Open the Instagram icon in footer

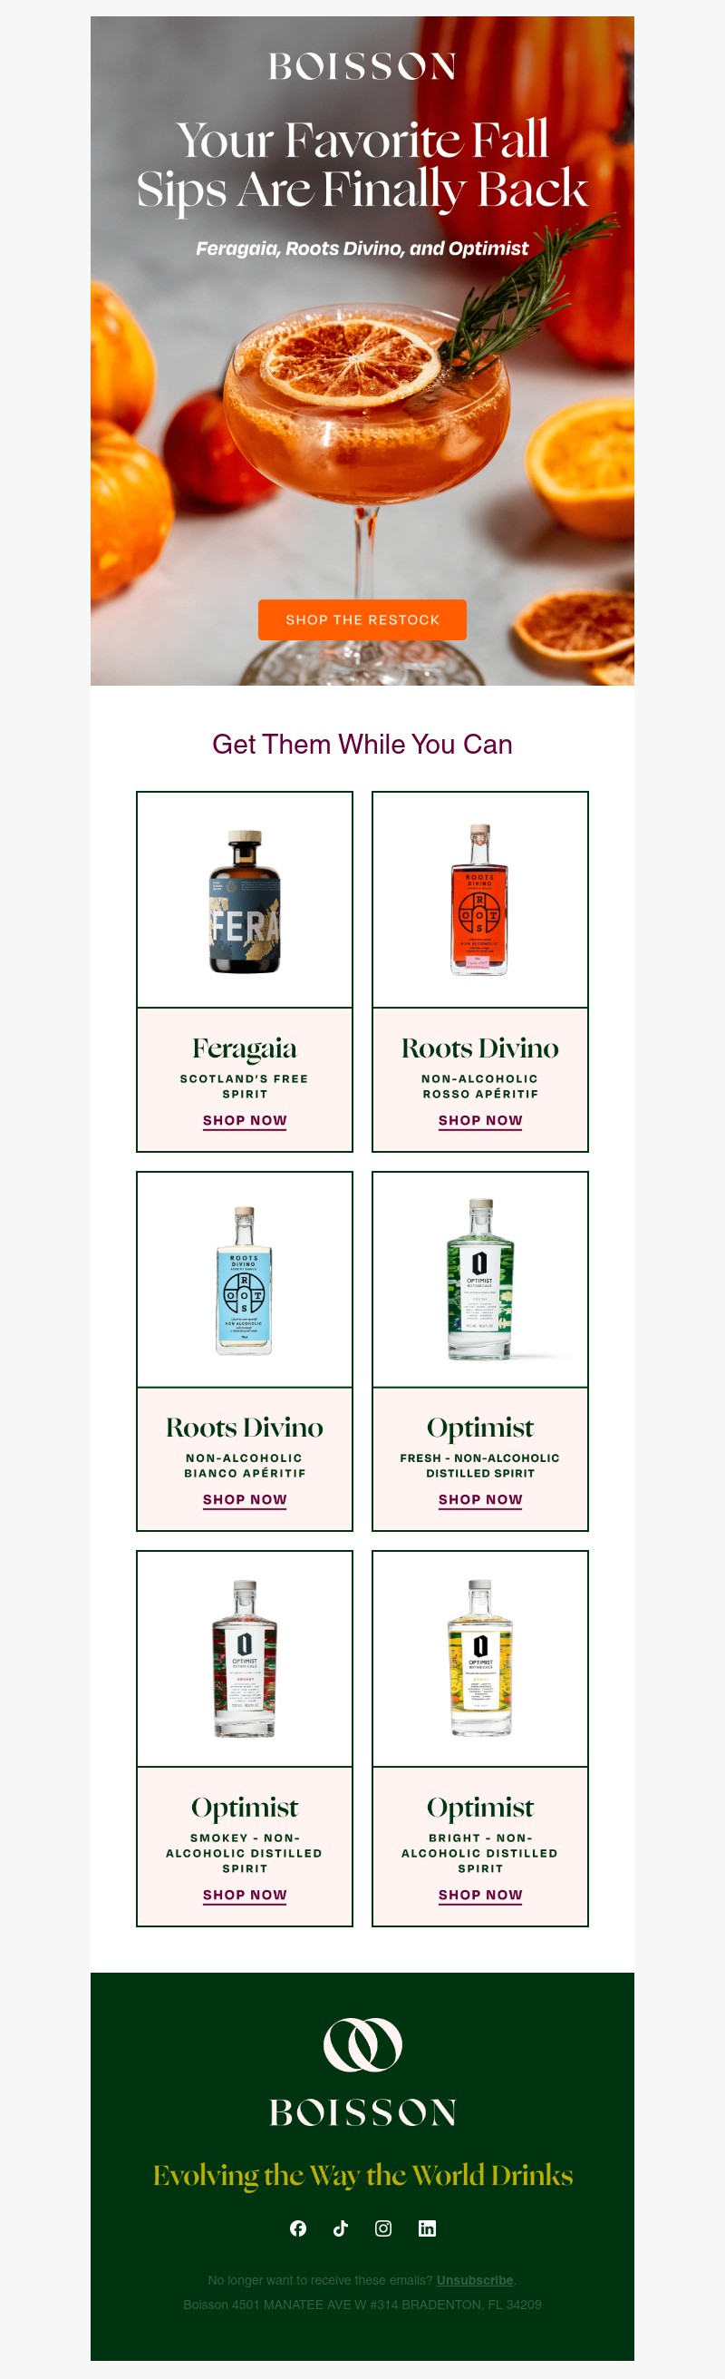(383, 2228)
